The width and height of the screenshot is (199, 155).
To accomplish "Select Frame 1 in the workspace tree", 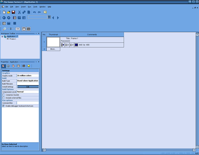I will (x=13, y=39).
